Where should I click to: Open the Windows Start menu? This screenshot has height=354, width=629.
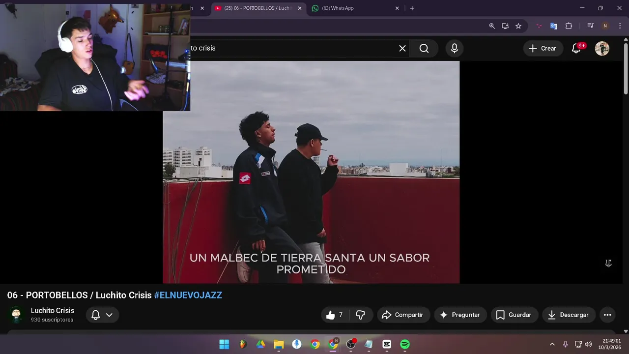coord(224,344)
